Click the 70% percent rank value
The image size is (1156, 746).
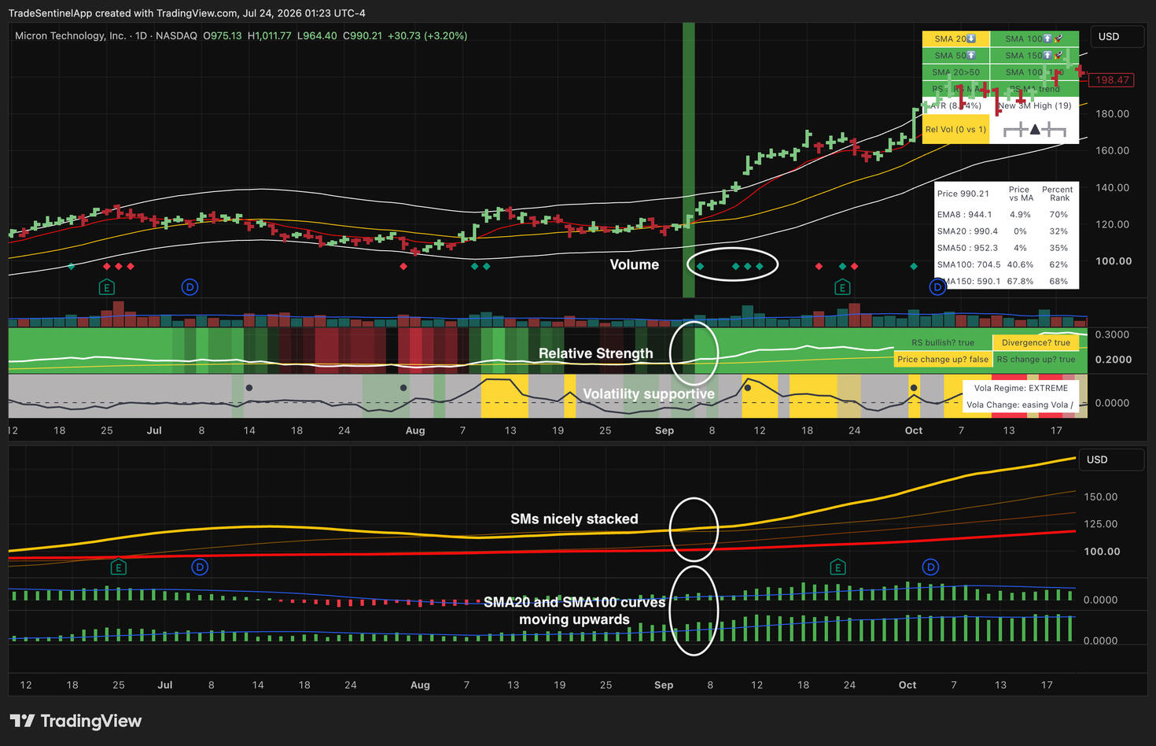[x=1058, y=214]
